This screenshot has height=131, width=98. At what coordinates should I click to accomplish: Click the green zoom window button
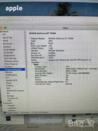(5, 28)
